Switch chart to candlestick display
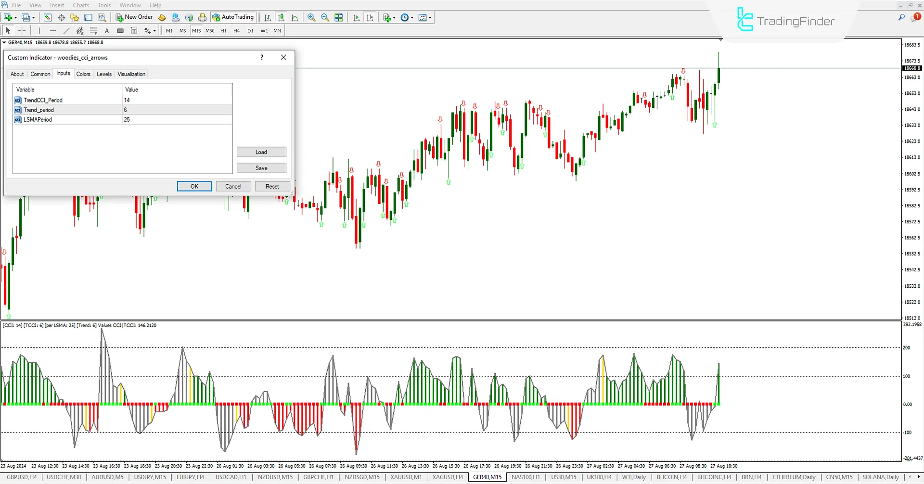Screen dimensions: 924x484 (281, 17)
